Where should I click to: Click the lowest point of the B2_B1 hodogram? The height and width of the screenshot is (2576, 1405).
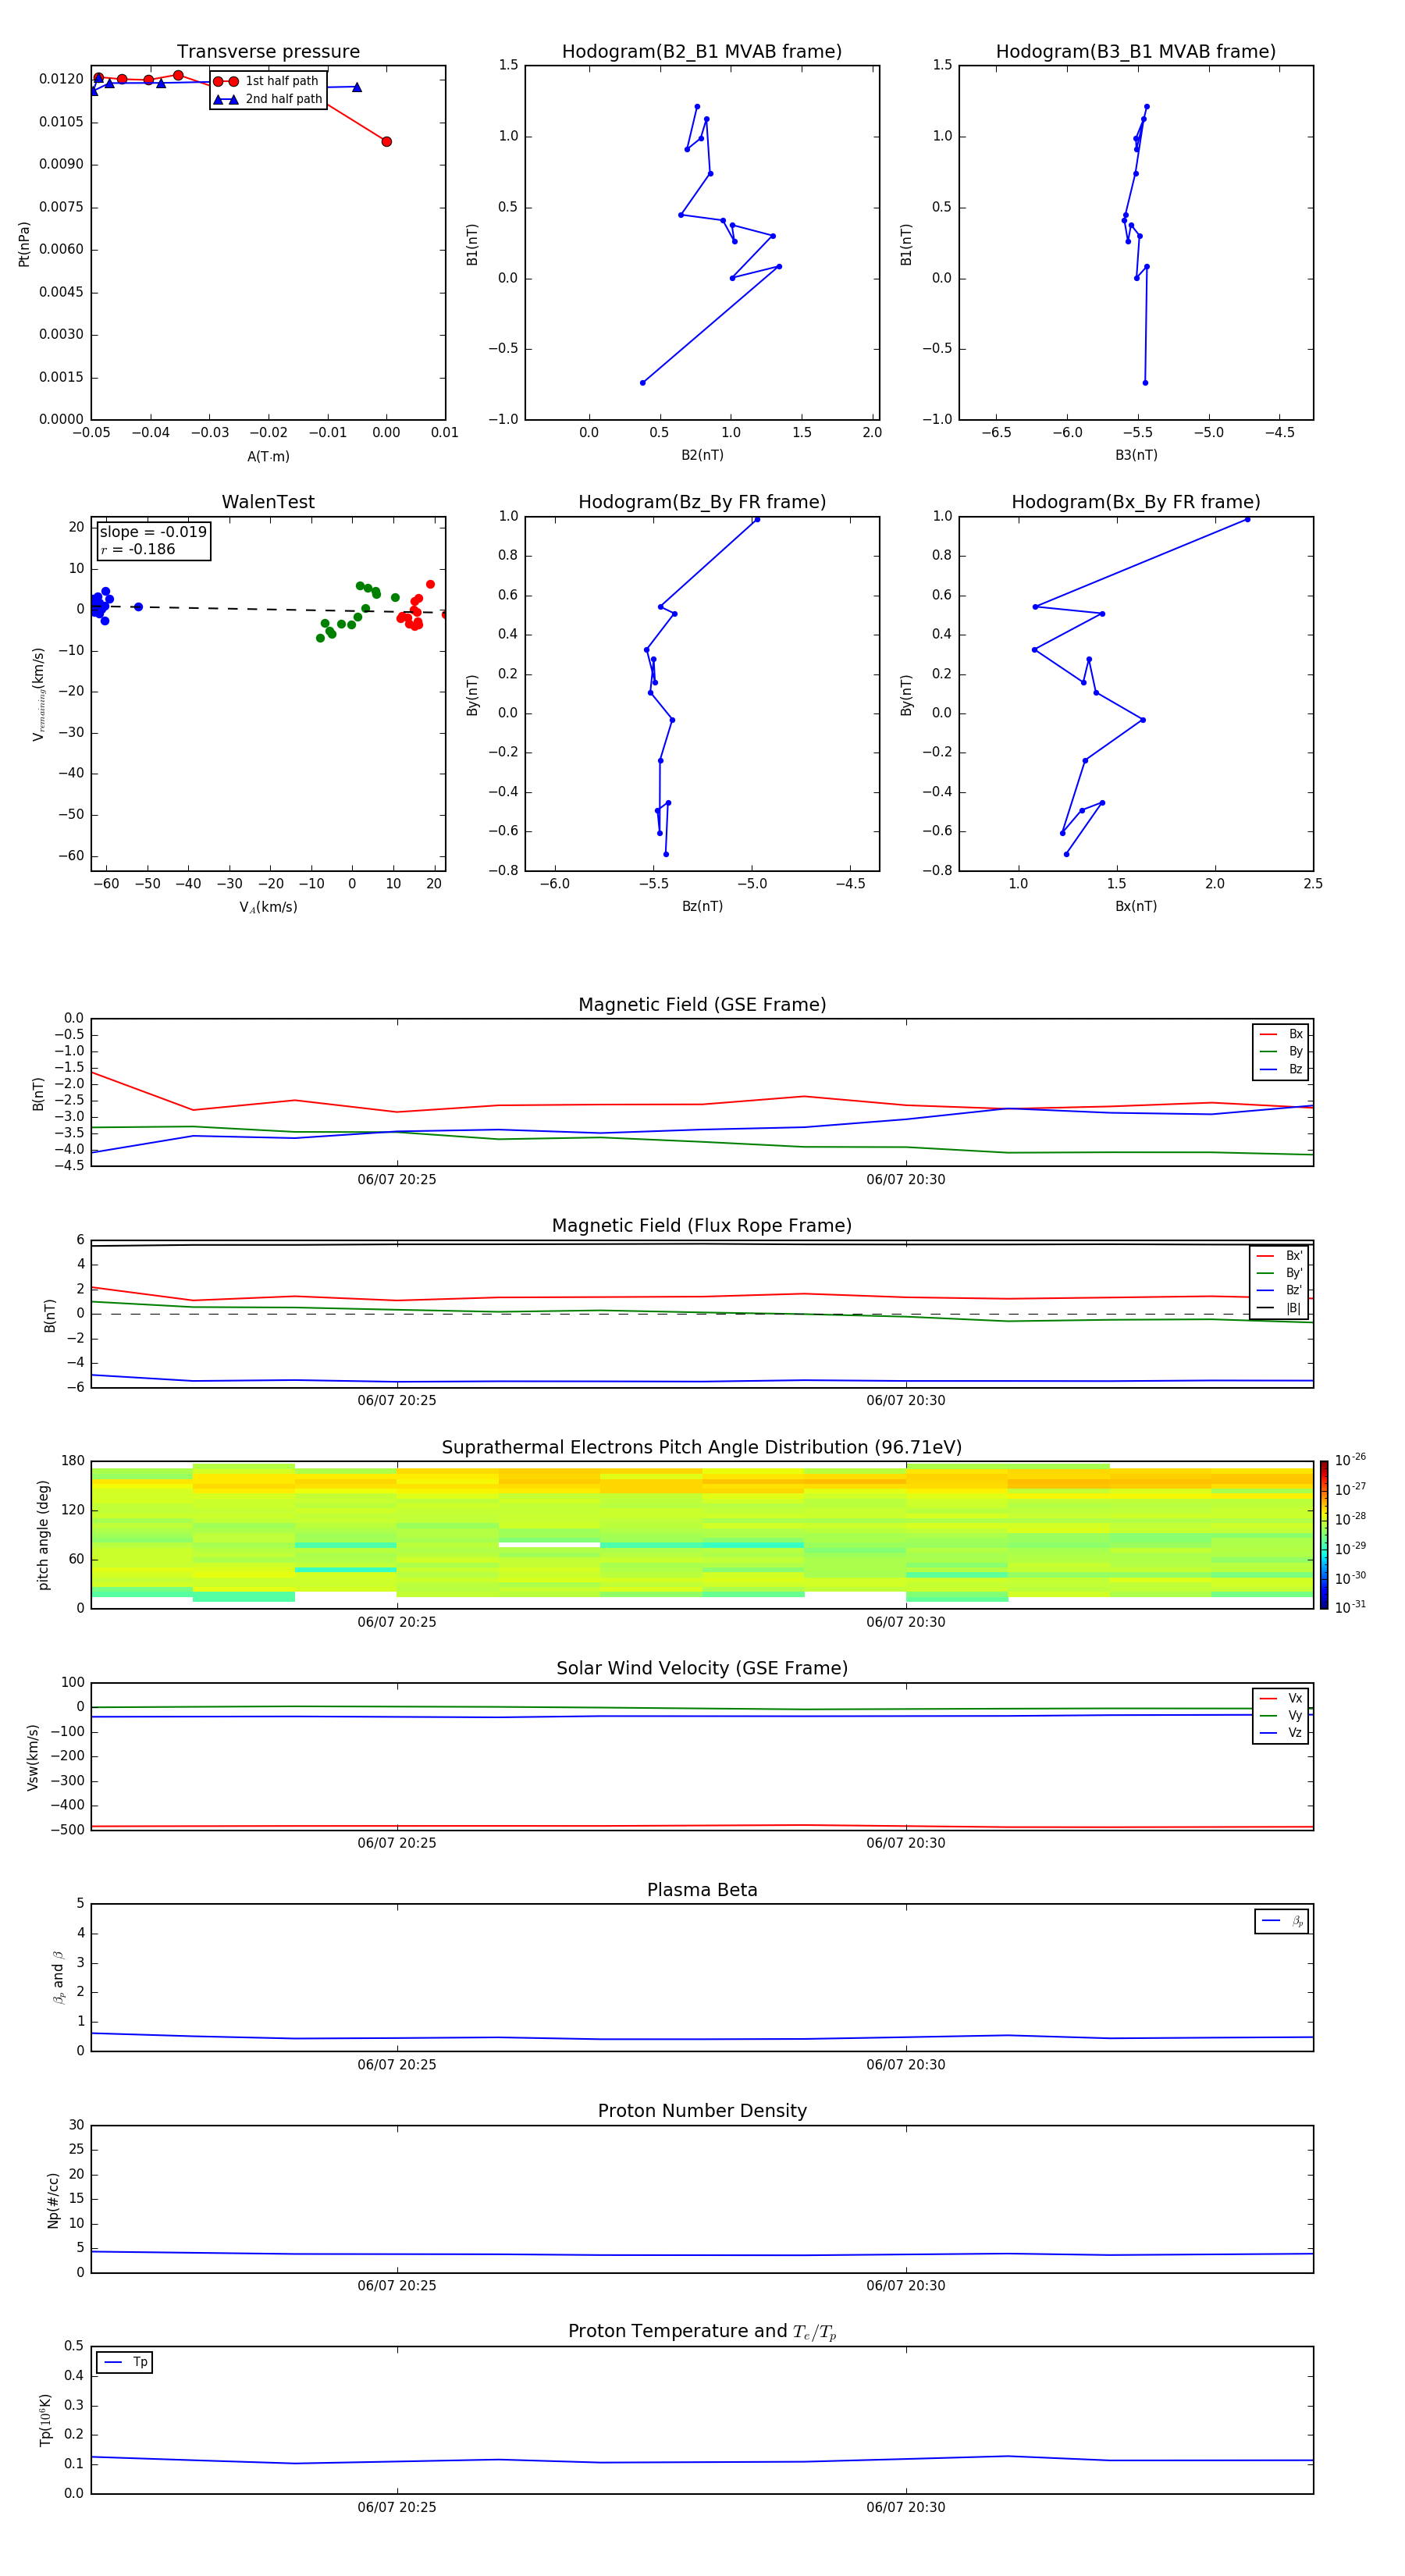tap(642, 383)
